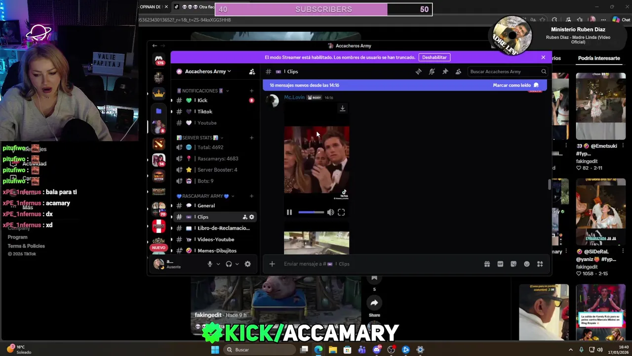Open the gift icon in message bar

(x=487, y=264)
